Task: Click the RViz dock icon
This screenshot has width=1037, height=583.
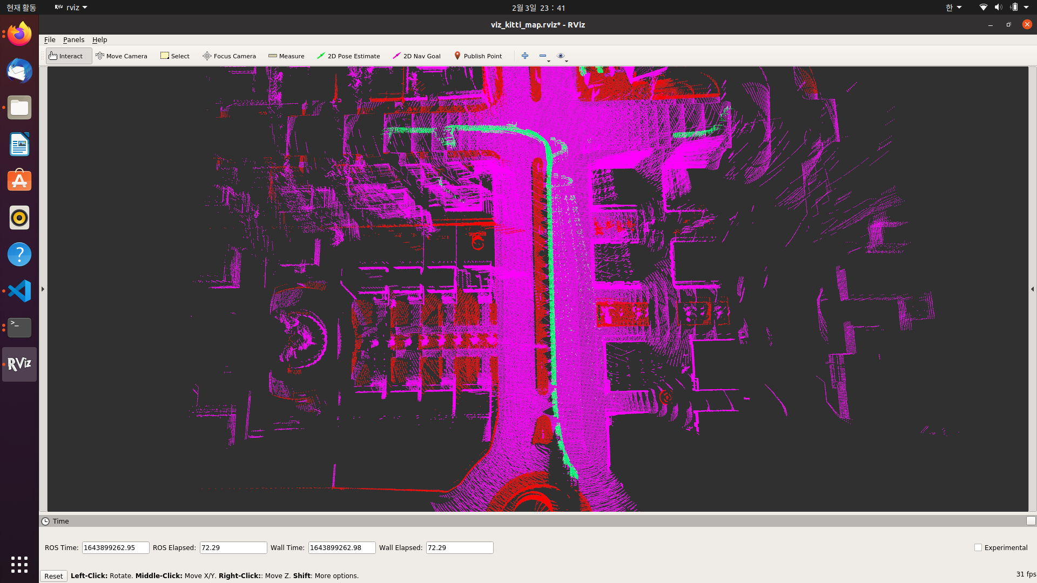Action: point(19,364)
